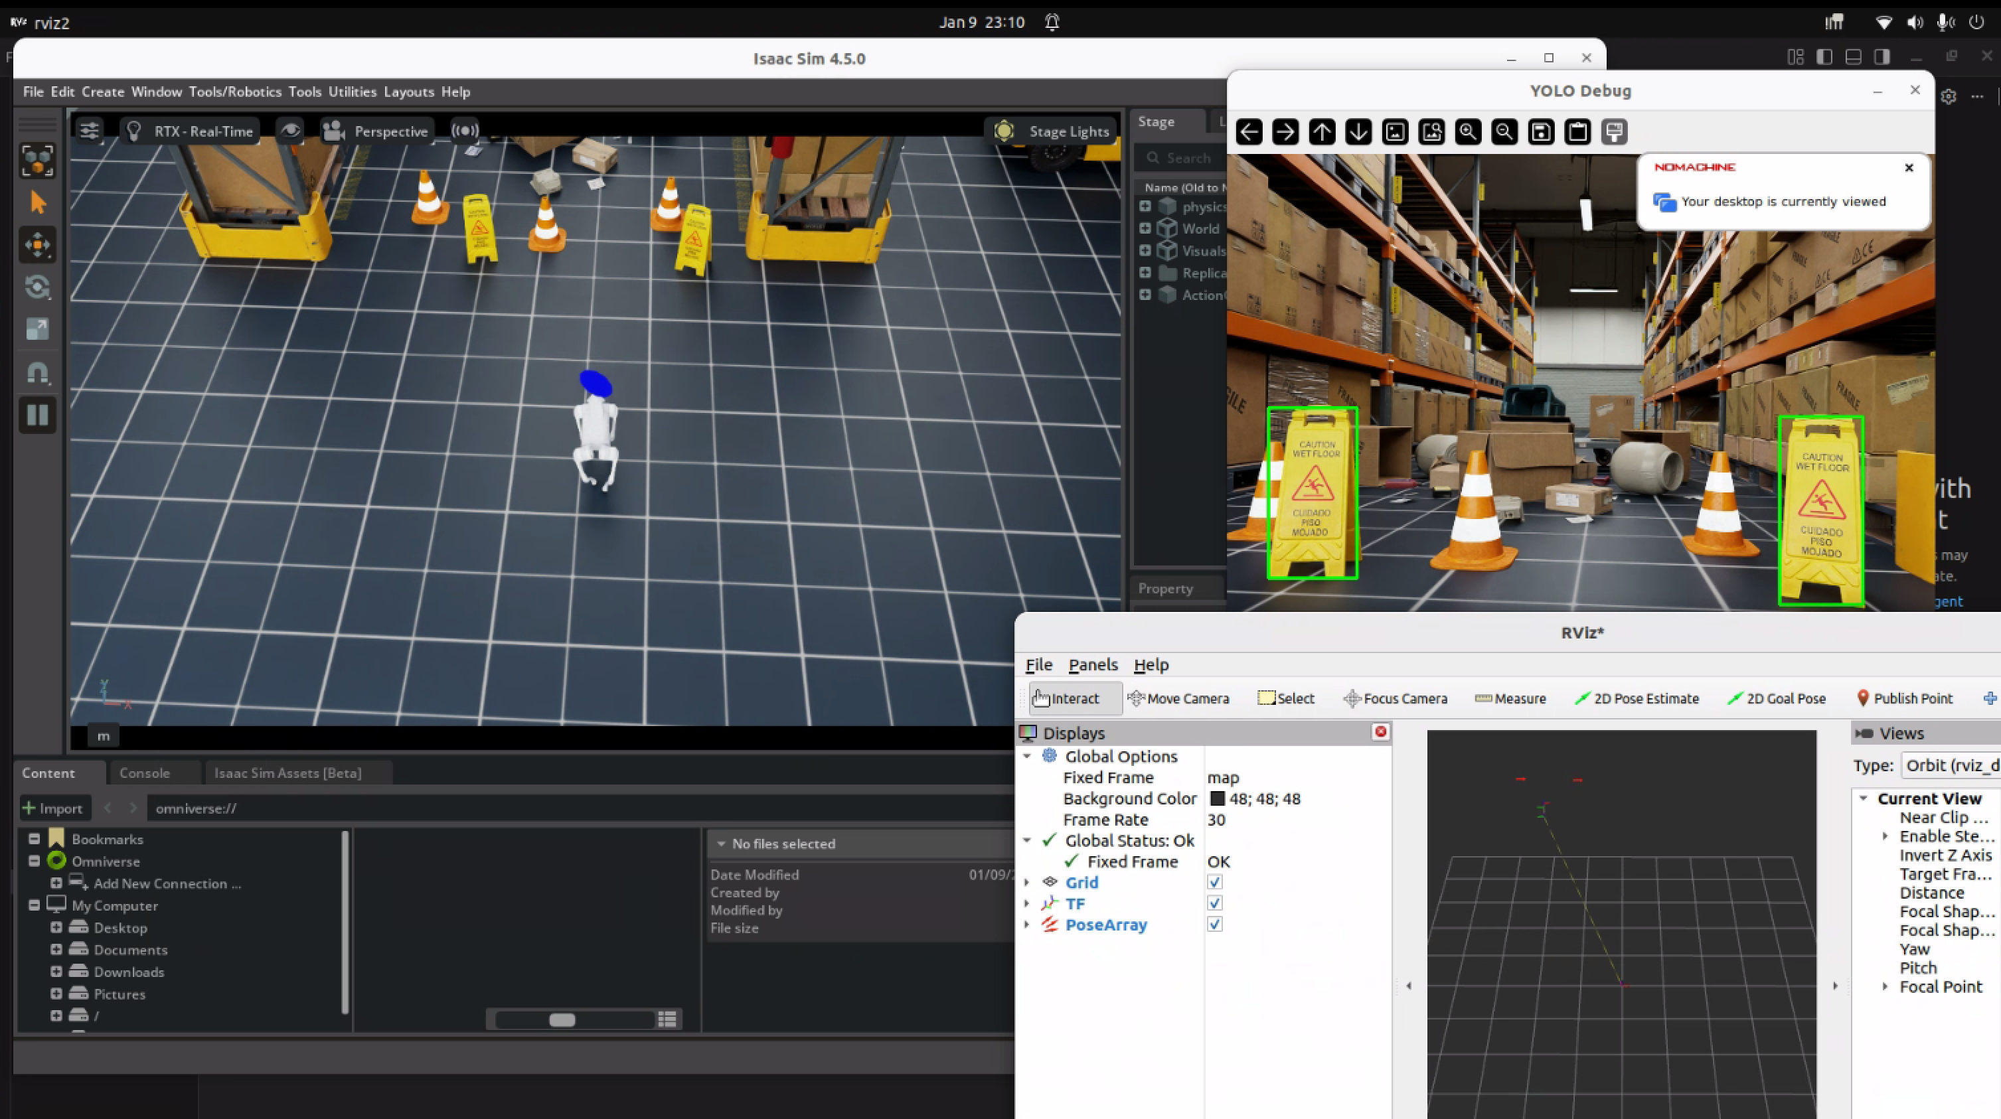Screen dimensions: 2001x1119
Task: Expand the Desktop folder in Content browser
Action: 56,927
